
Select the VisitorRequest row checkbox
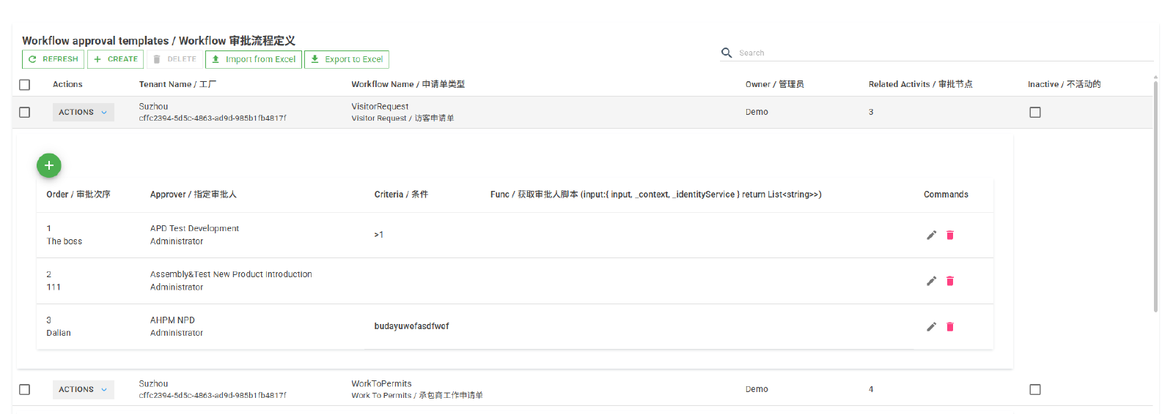click(25, 113)
